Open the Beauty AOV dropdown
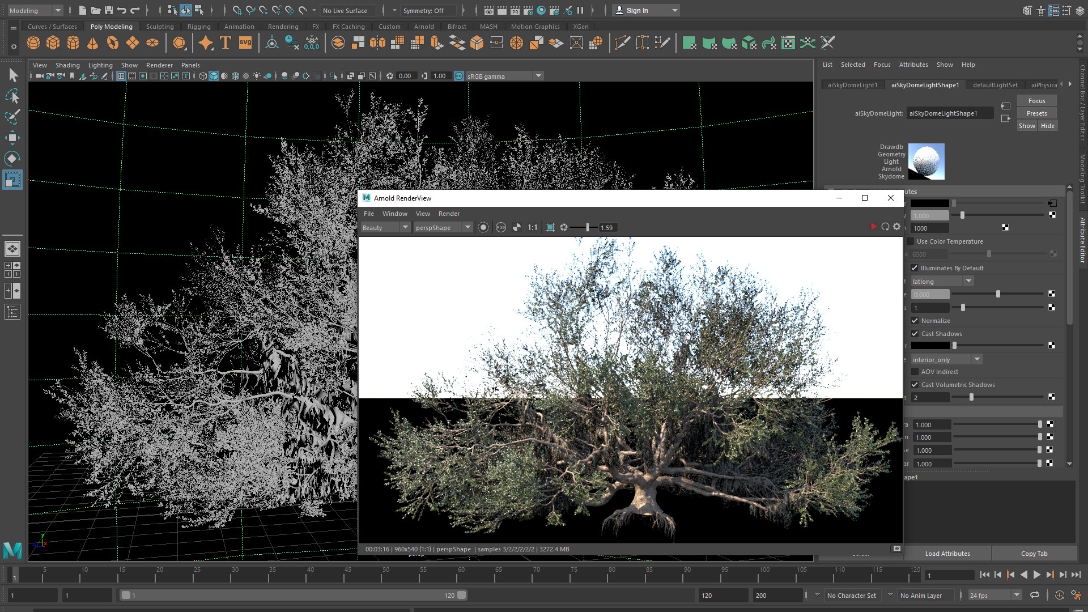Viewport: 1088px width, 612px height. point(385,228)
